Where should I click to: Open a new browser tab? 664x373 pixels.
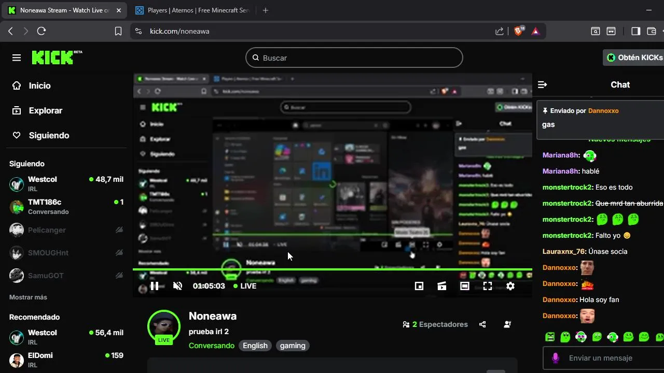(x=266, y=10)
